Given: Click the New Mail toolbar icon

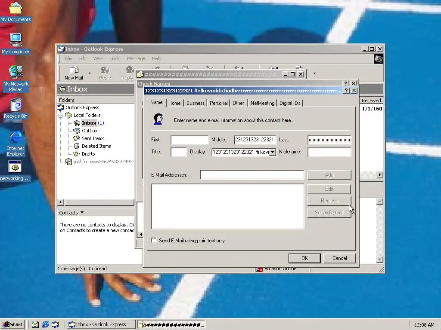Looking at the screenshot, I should click(74, 73).
